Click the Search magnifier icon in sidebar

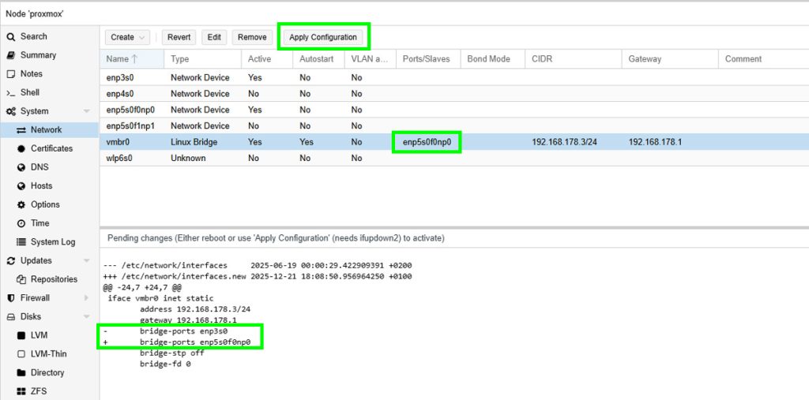point(11,36)
